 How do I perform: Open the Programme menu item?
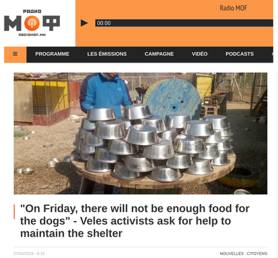(x=52, y=54)
